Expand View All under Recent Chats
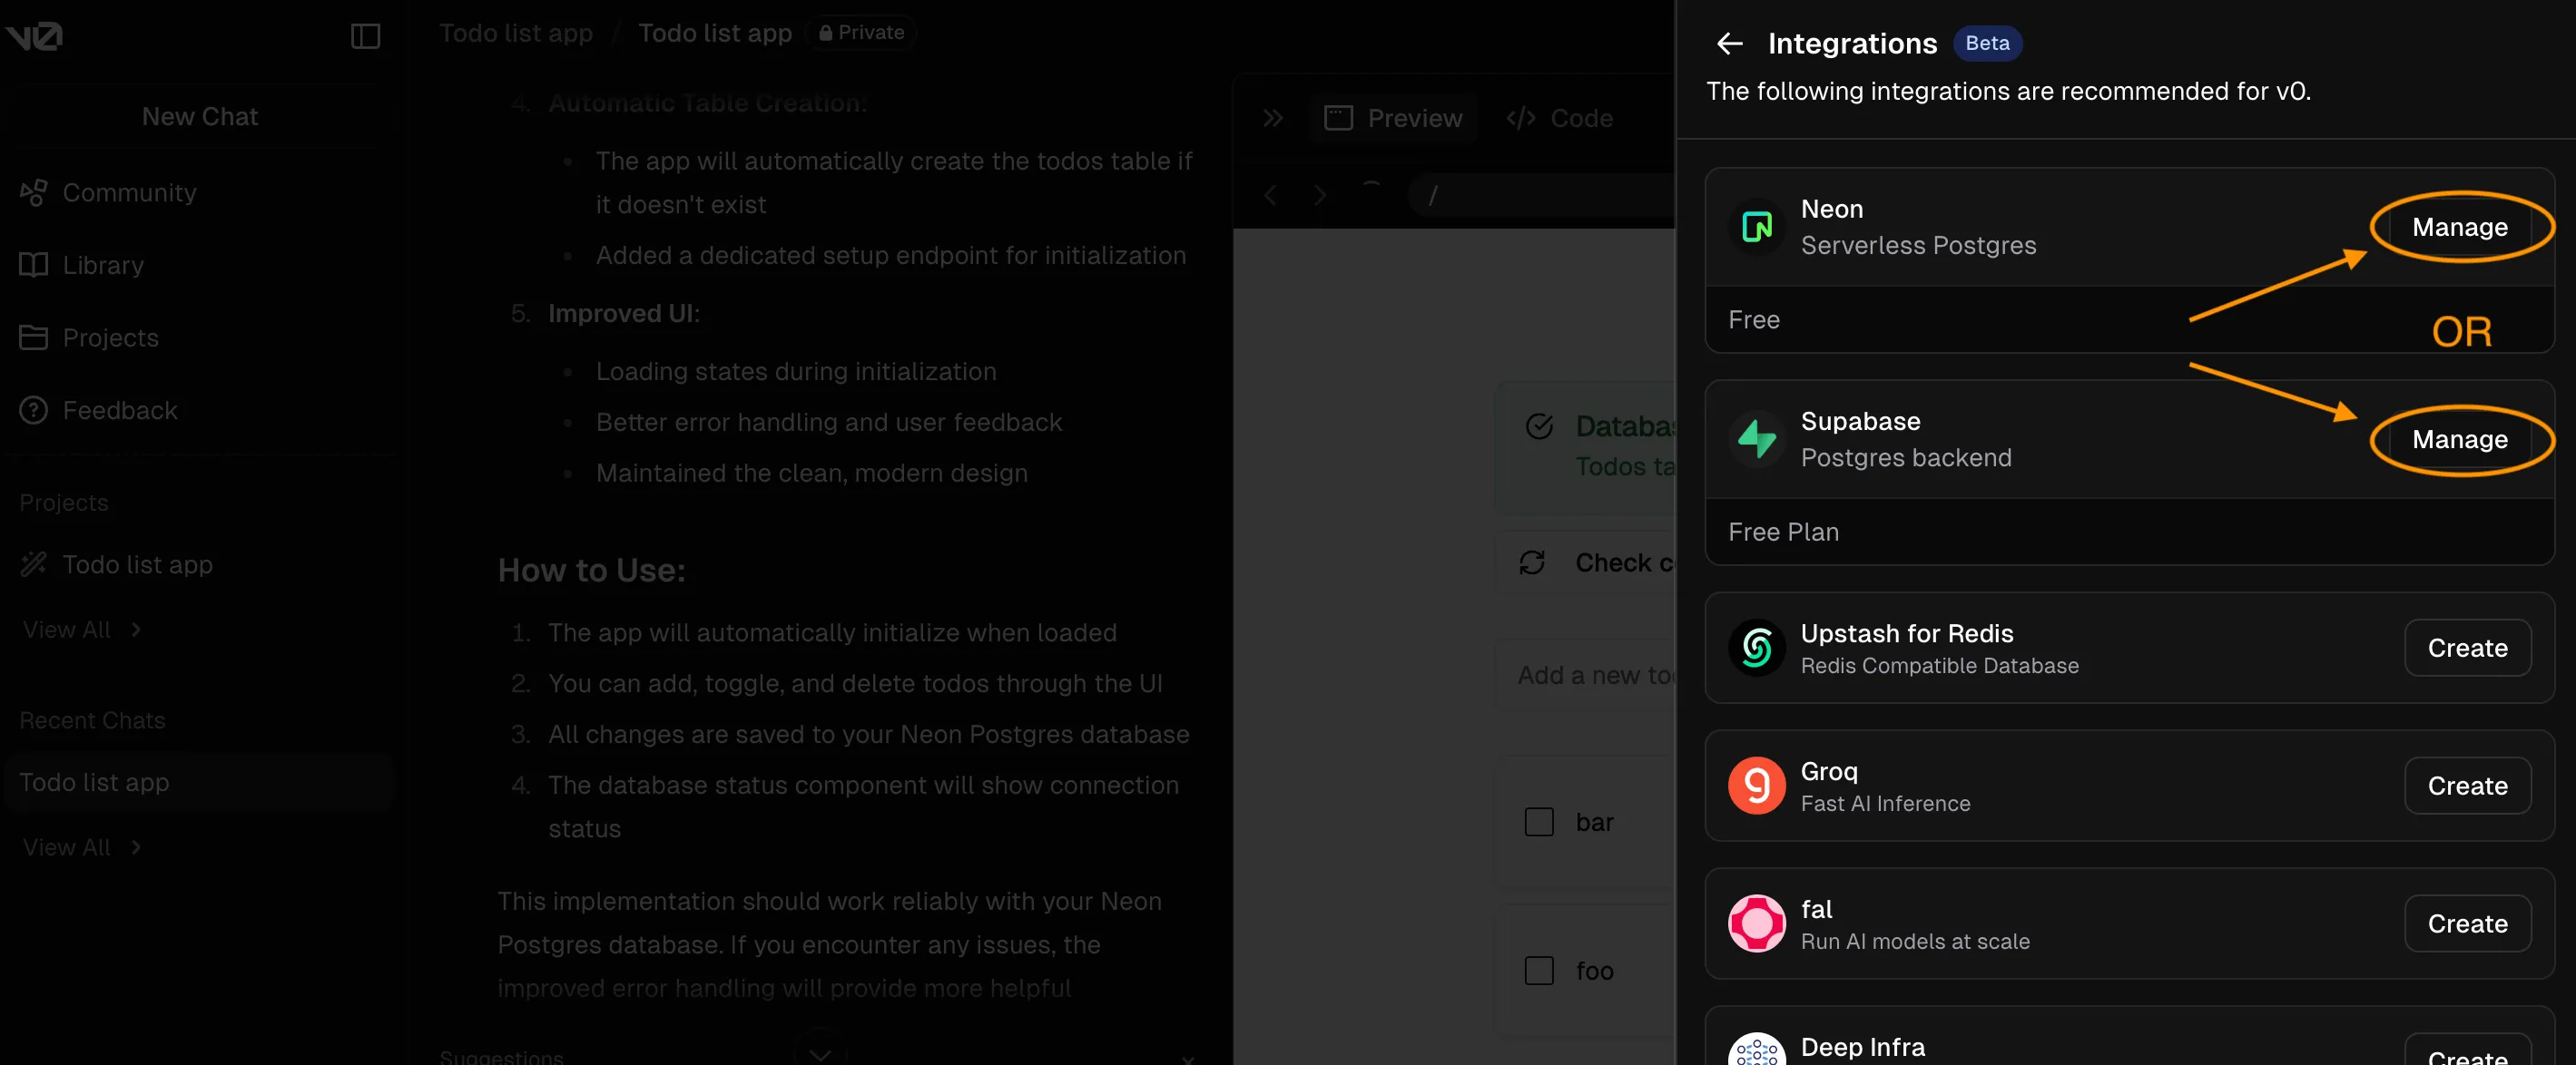2576x1065 pixels. pos(82,848)
